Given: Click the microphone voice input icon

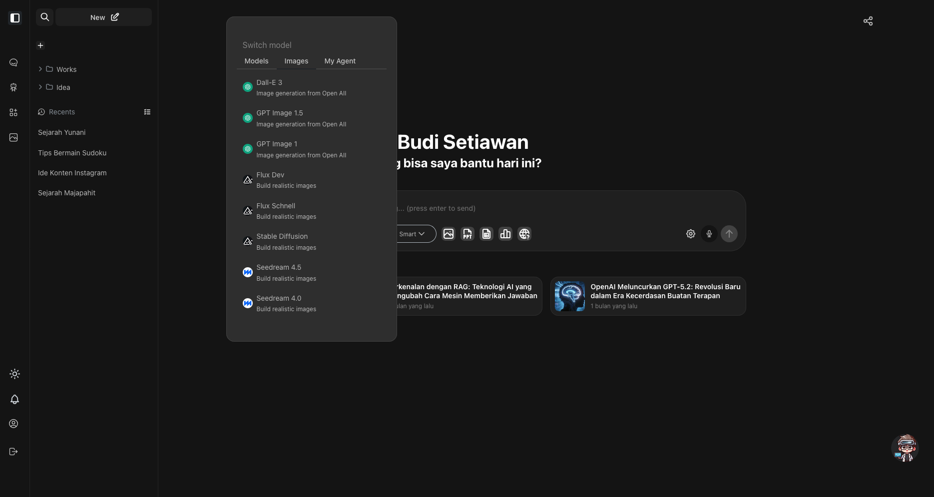Looking at the screenshot, I should tap(709, 234).
